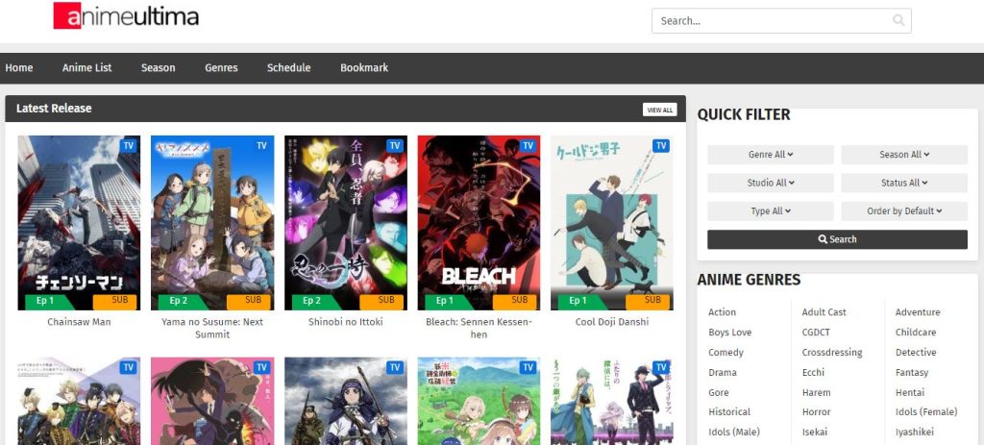Open the Anime List menu item

86,68
